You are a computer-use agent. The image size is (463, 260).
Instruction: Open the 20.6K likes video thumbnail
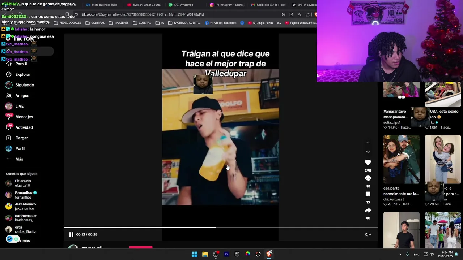point(443,159)
